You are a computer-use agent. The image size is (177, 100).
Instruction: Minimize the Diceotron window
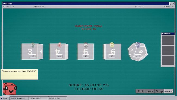(170, 4)
